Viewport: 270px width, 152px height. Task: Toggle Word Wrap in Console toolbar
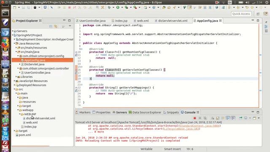pyautogui.click(x=223, y=118)
